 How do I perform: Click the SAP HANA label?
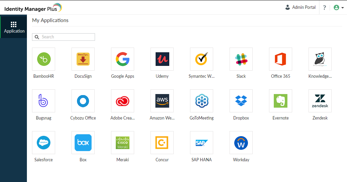(x=202, y=160)
